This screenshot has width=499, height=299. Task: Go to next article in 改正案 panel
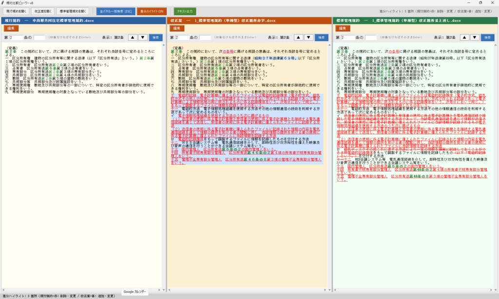coord(308,37)
